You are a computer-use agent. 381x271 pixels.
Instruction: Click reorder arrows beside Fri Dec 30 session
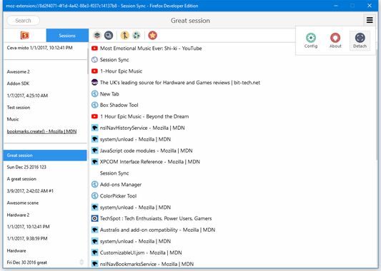tap(81, 262)
